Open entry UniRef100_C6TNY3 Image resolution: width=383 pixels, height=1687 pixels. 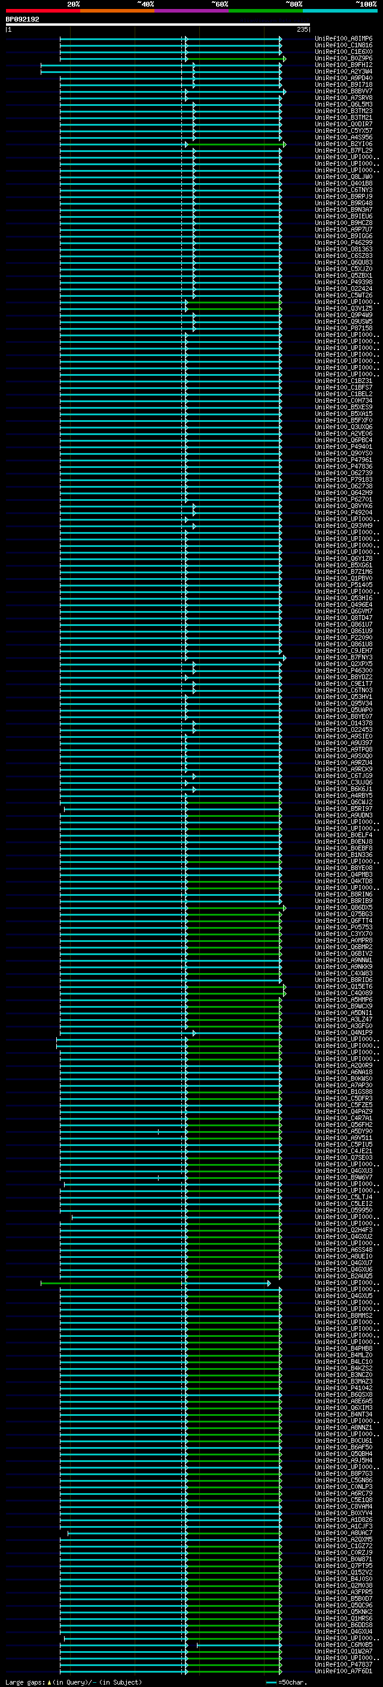344,190
